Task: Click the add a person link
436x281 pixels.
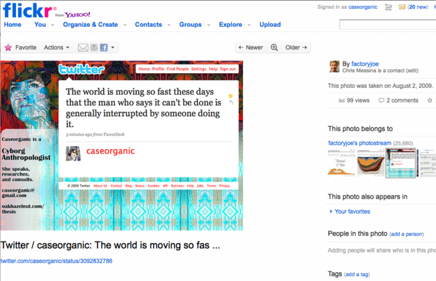Action: pyautogui.click(x=406, y=234)
